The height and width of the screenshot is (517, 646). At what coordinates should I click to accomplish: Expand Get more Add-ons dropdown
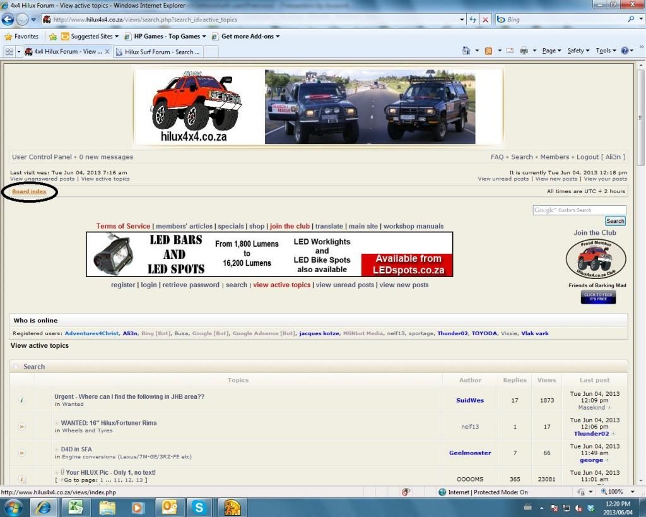278,36
